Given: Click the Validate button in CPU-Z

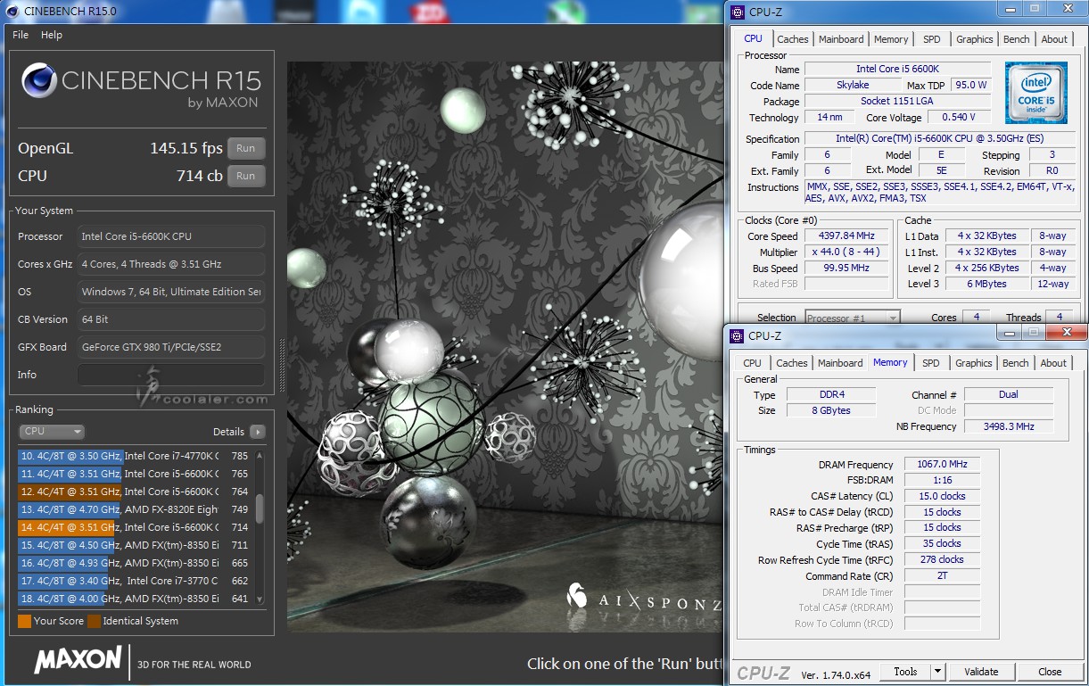Looking at the screenshot, I should 982,672.
